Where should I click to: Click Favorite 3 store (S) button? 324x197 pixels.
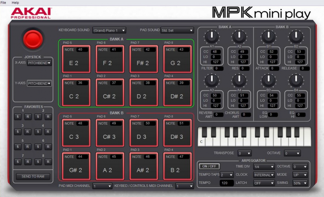[18, 132]
